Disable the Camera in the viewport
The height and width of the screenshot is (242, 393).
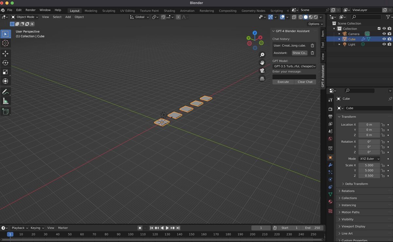coord(384,34)
